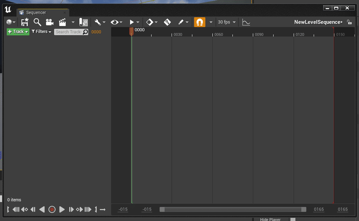Toggle the loop mode arrow icon
This screenshot has width=359, height=221.
point(103,209)
